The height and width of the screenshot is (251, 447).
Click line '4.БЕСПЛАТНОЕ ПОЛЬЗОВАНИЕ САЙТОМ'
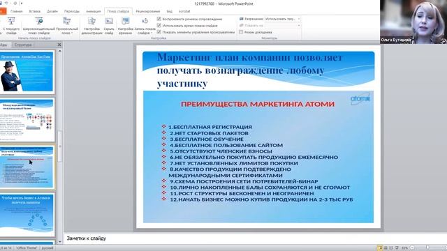coord(226,145)
